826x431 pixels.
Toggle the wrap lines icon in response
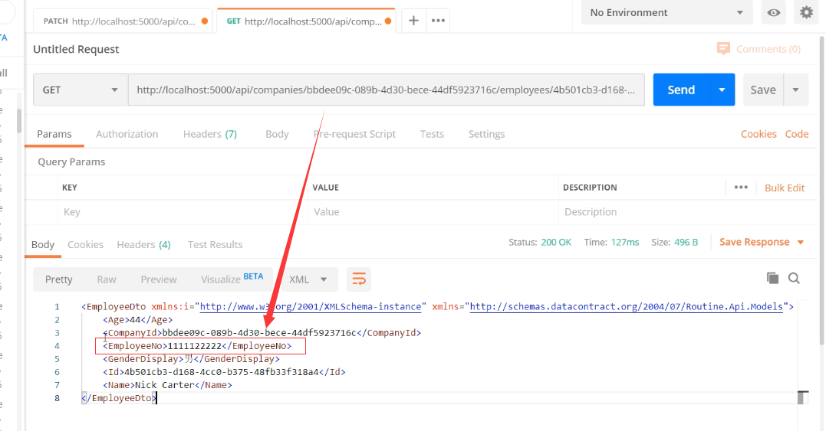358,279
